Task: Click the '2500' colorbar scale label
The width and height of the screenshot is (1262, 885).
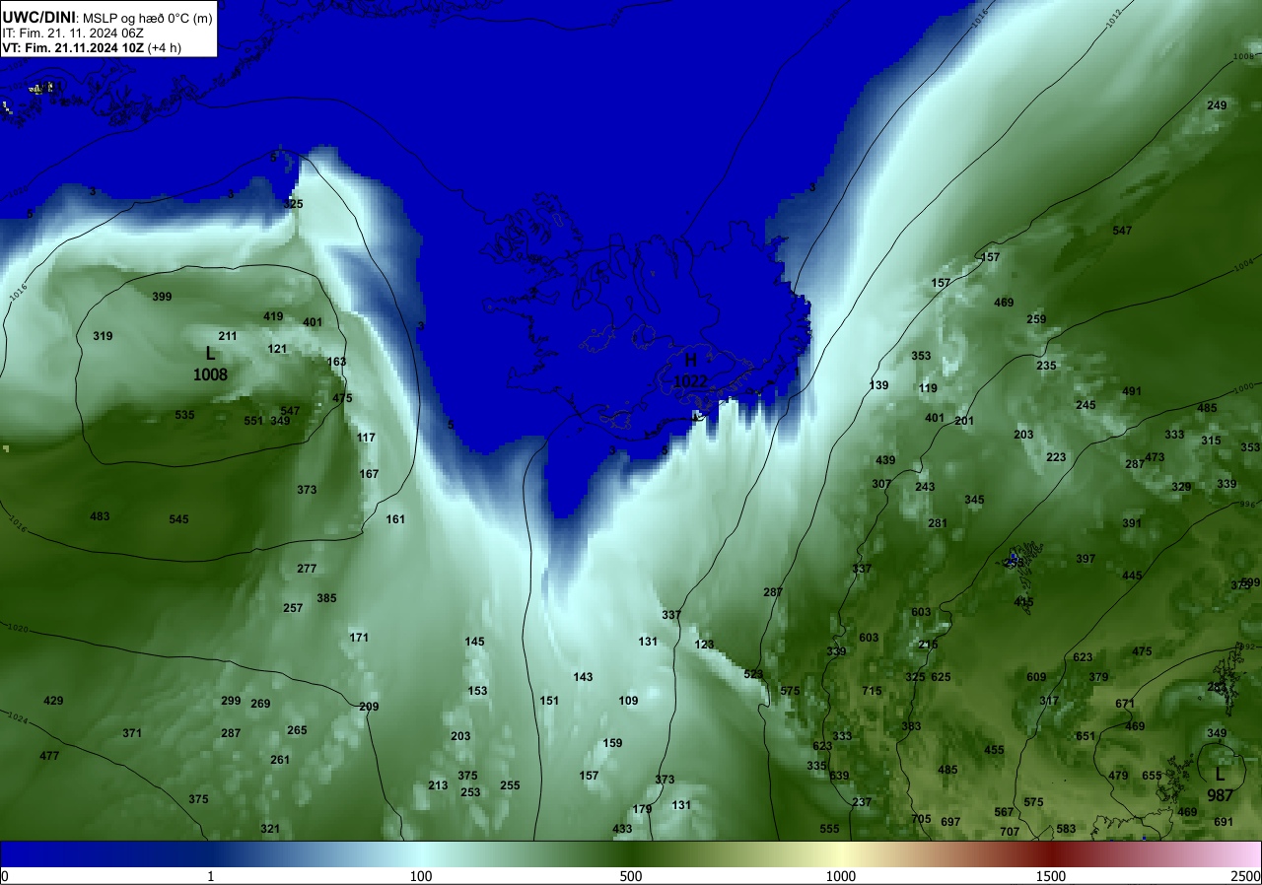Action: click(1246, 876)
